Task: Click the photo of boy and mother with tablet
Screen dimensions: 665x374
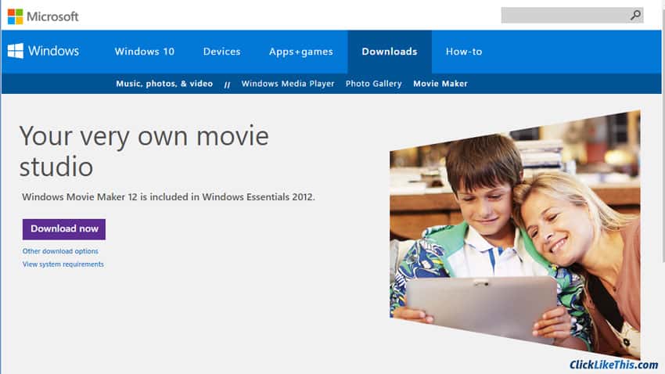Action: (x=515, y=234)
